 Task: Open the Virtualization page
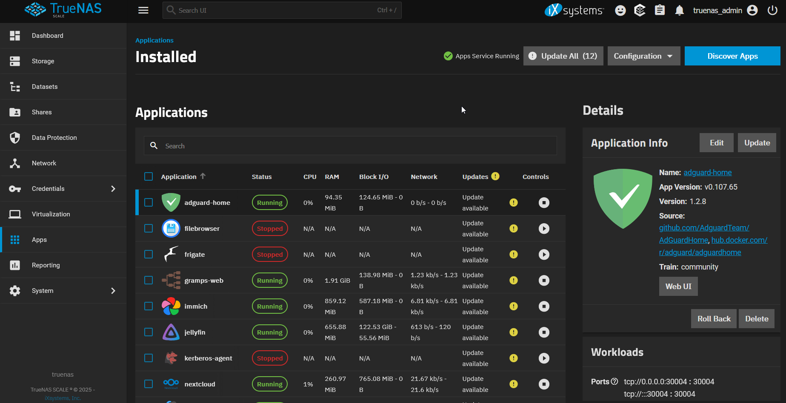(x=51, y=214)
